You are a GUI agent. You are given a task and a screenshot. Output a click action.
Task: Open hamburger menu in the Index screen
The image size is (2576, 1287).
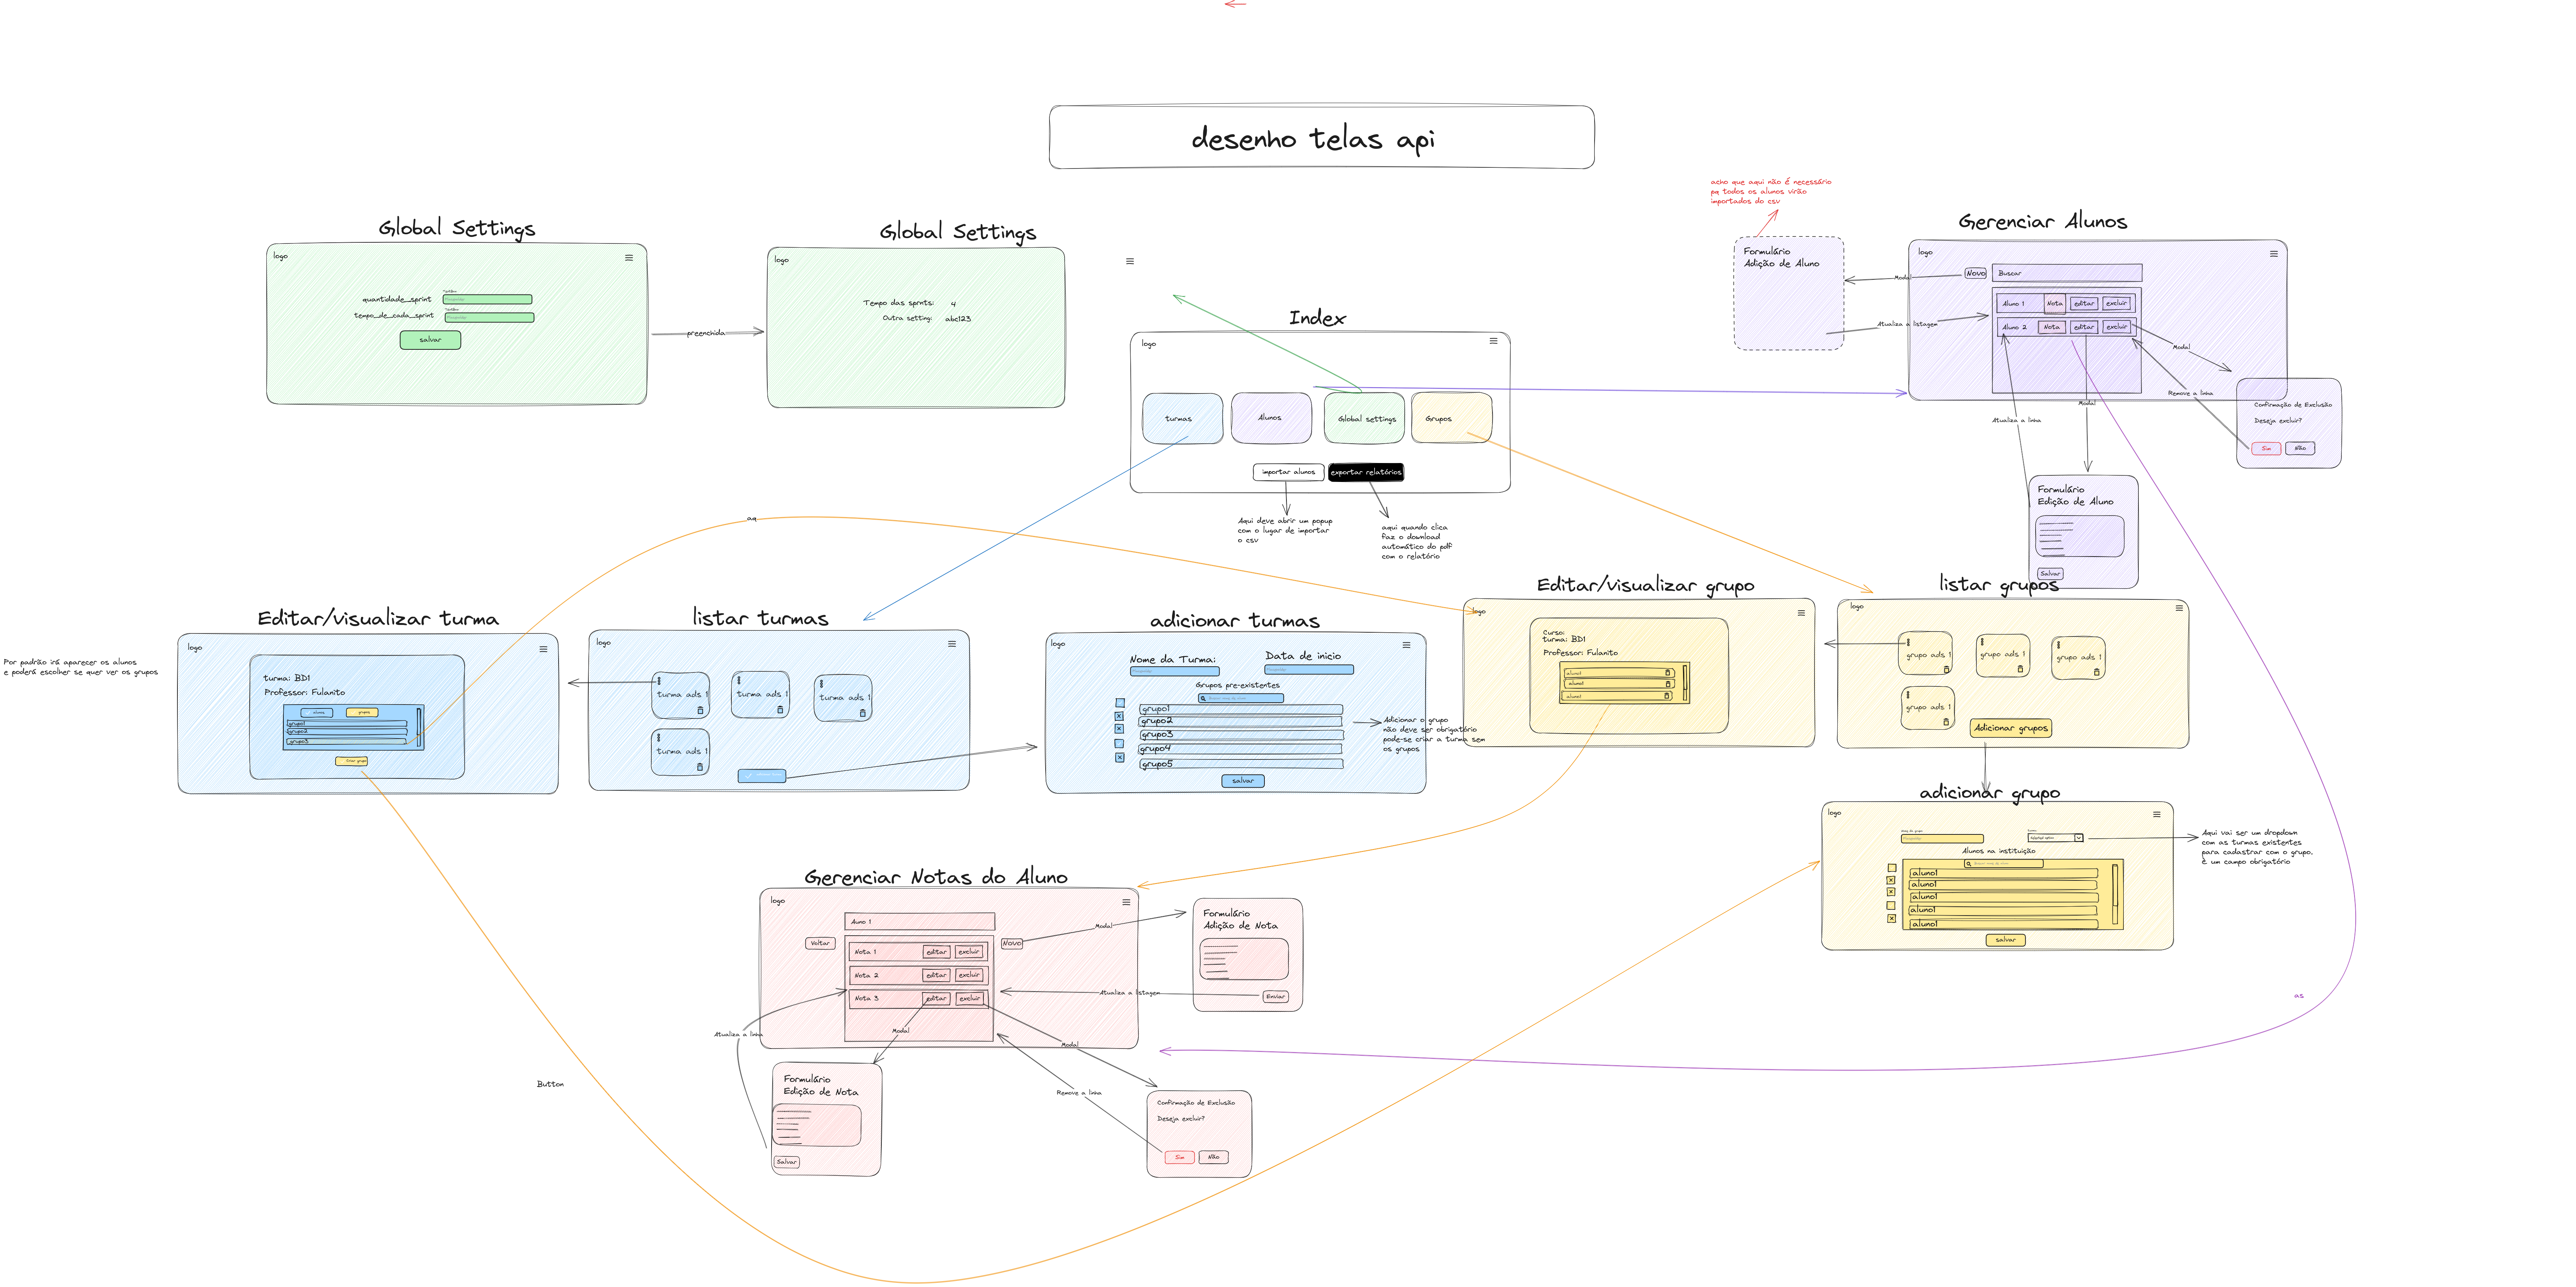coord(1493,341)
